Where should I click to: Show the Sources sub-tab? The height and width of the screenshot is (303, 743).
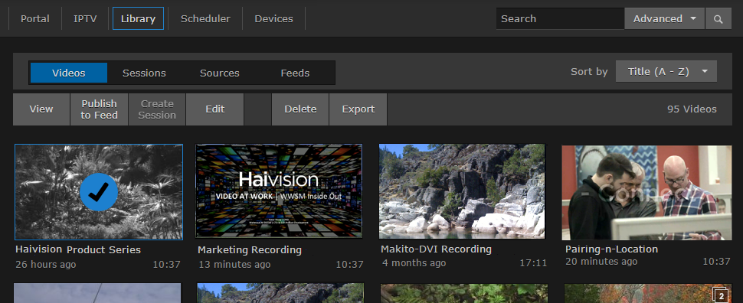(x=219, y=73)
